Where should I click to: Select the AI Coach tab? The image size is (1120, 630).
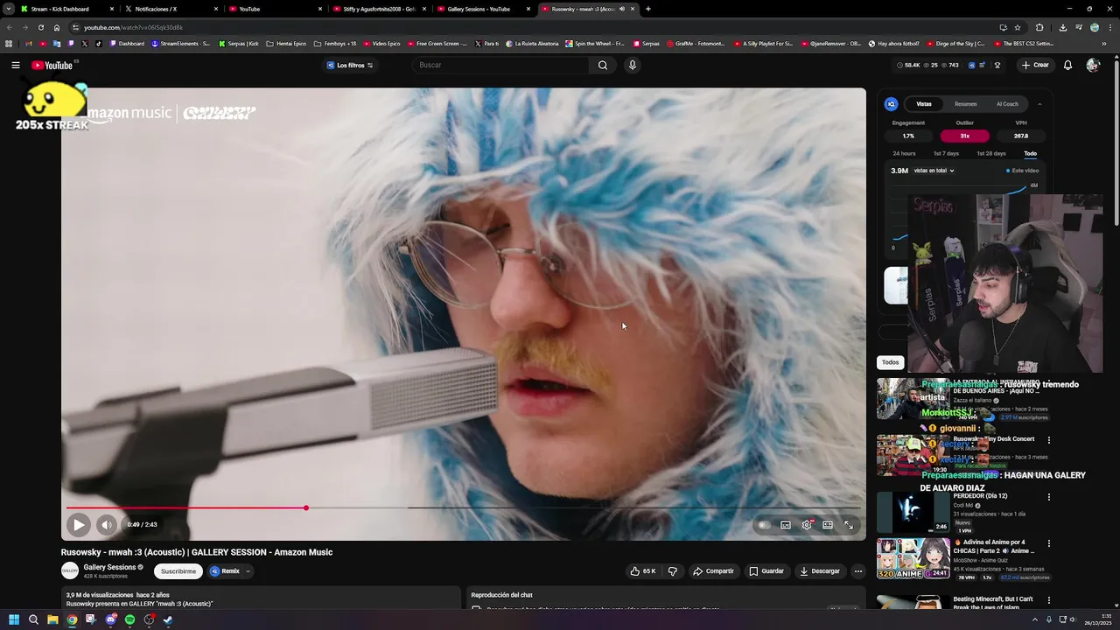[1007, 104]
